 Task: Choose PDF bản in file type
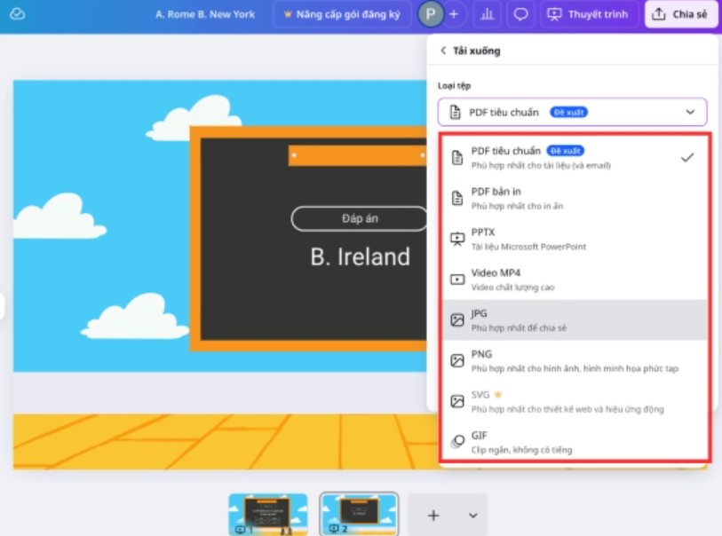click(573, 198)
